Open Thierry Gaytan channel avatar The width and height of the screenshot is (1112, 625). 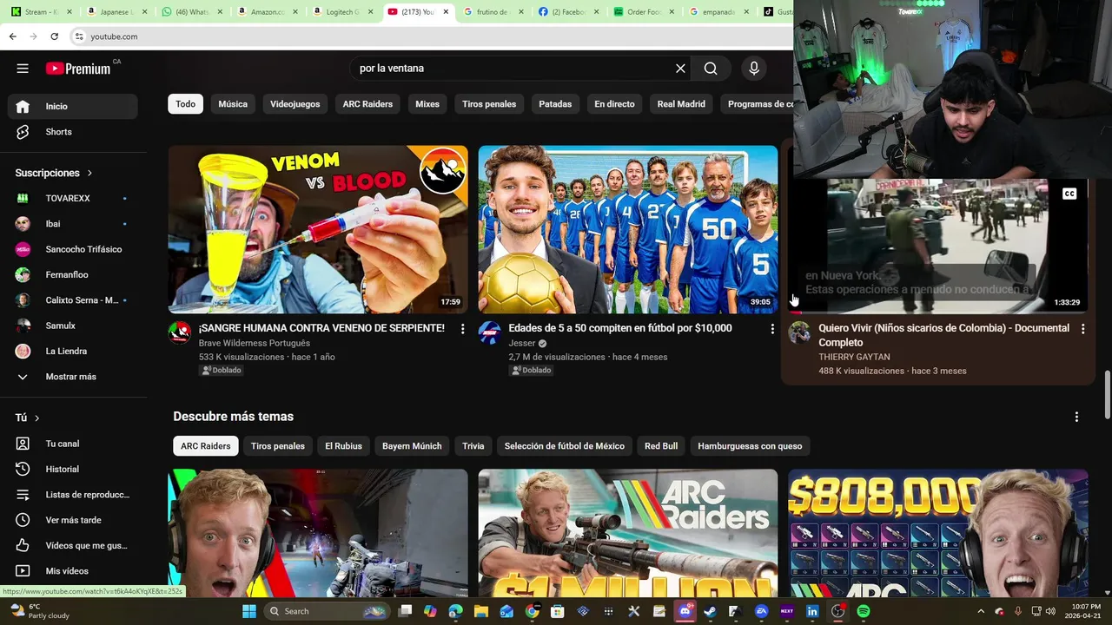799,332
